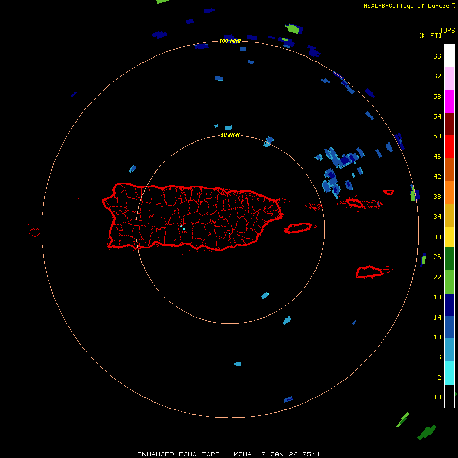This screenshot has height=458, width=458.
Task: Click the 'TH' legend label
Action: click(x=437, y=397)
